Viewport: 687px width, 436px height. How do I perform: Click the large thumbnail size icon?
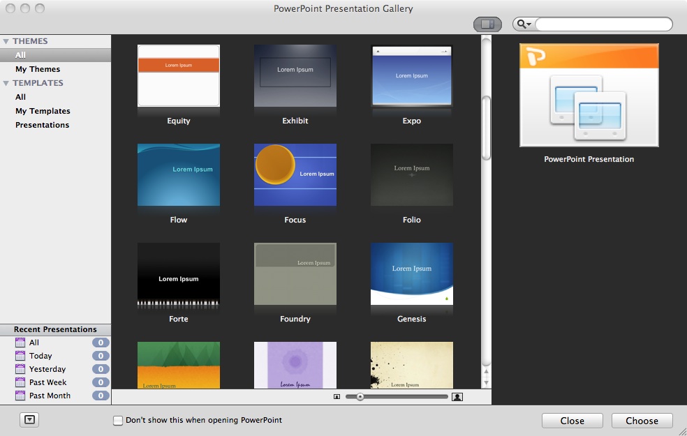tap(457, 397)
